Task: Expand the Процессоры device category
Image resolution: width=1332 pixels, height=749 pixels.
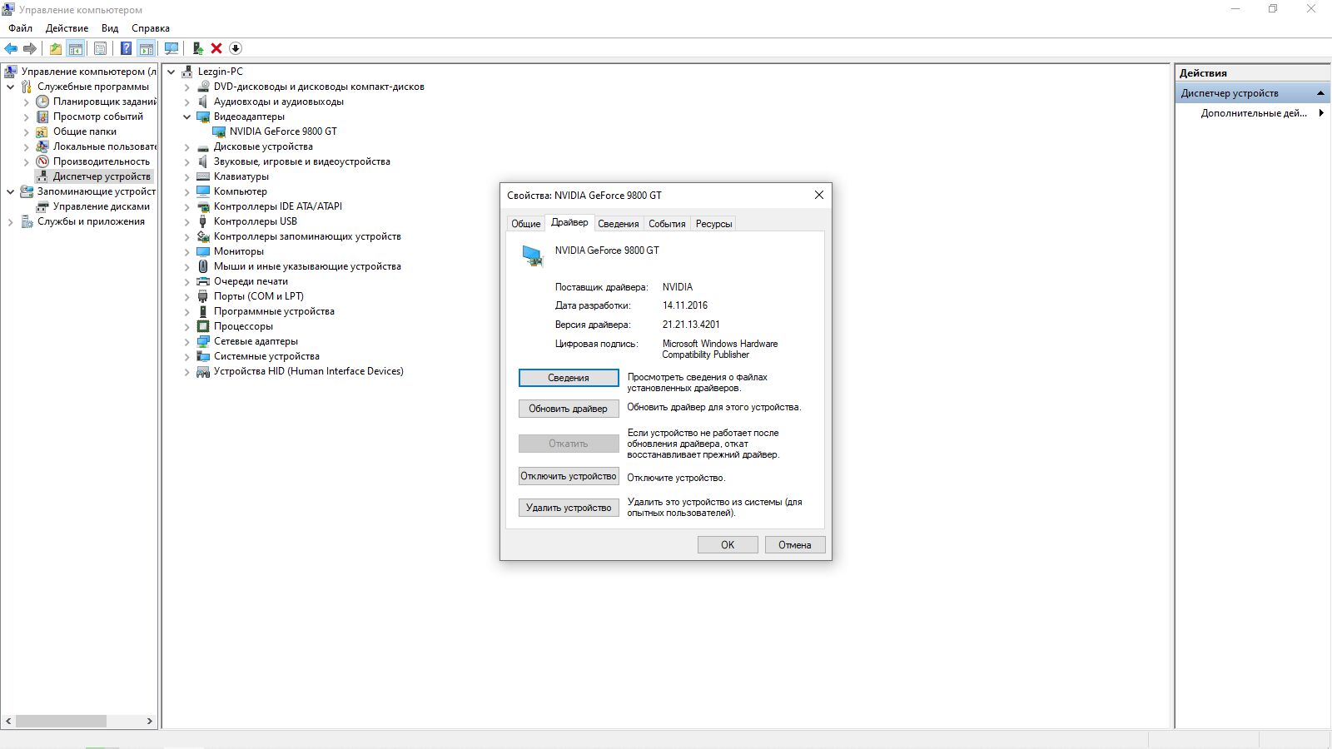Action: tap(186, 326)
